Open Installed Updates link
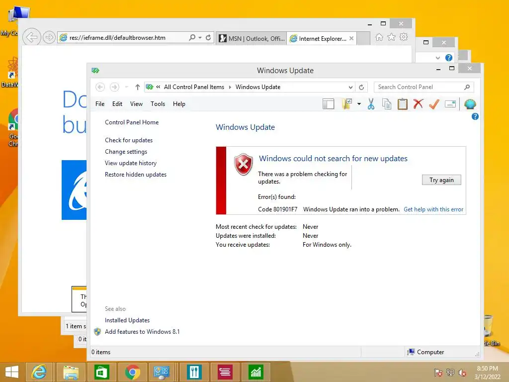Screen dimensions: 509x382 [x=127, y=320]
